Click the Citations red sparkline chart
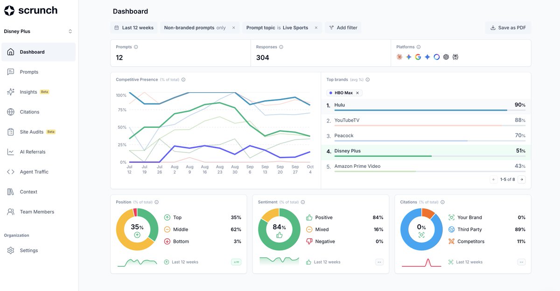This screenshot has height=291, width=560. click(x=421, y=263)
